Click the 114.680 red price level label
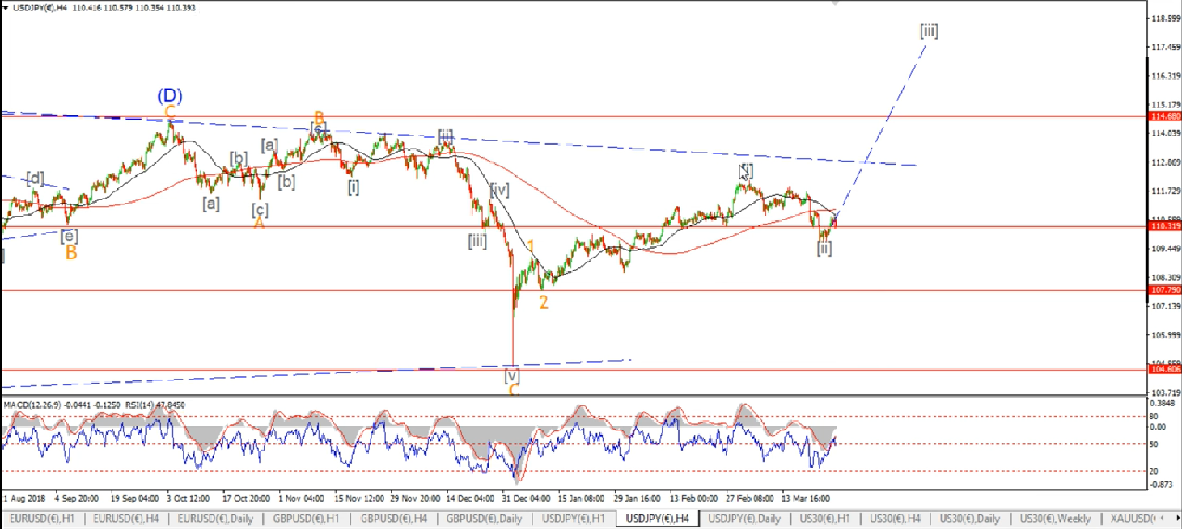The height and width of the screenshot is (529, 1182). point(1163,116)
